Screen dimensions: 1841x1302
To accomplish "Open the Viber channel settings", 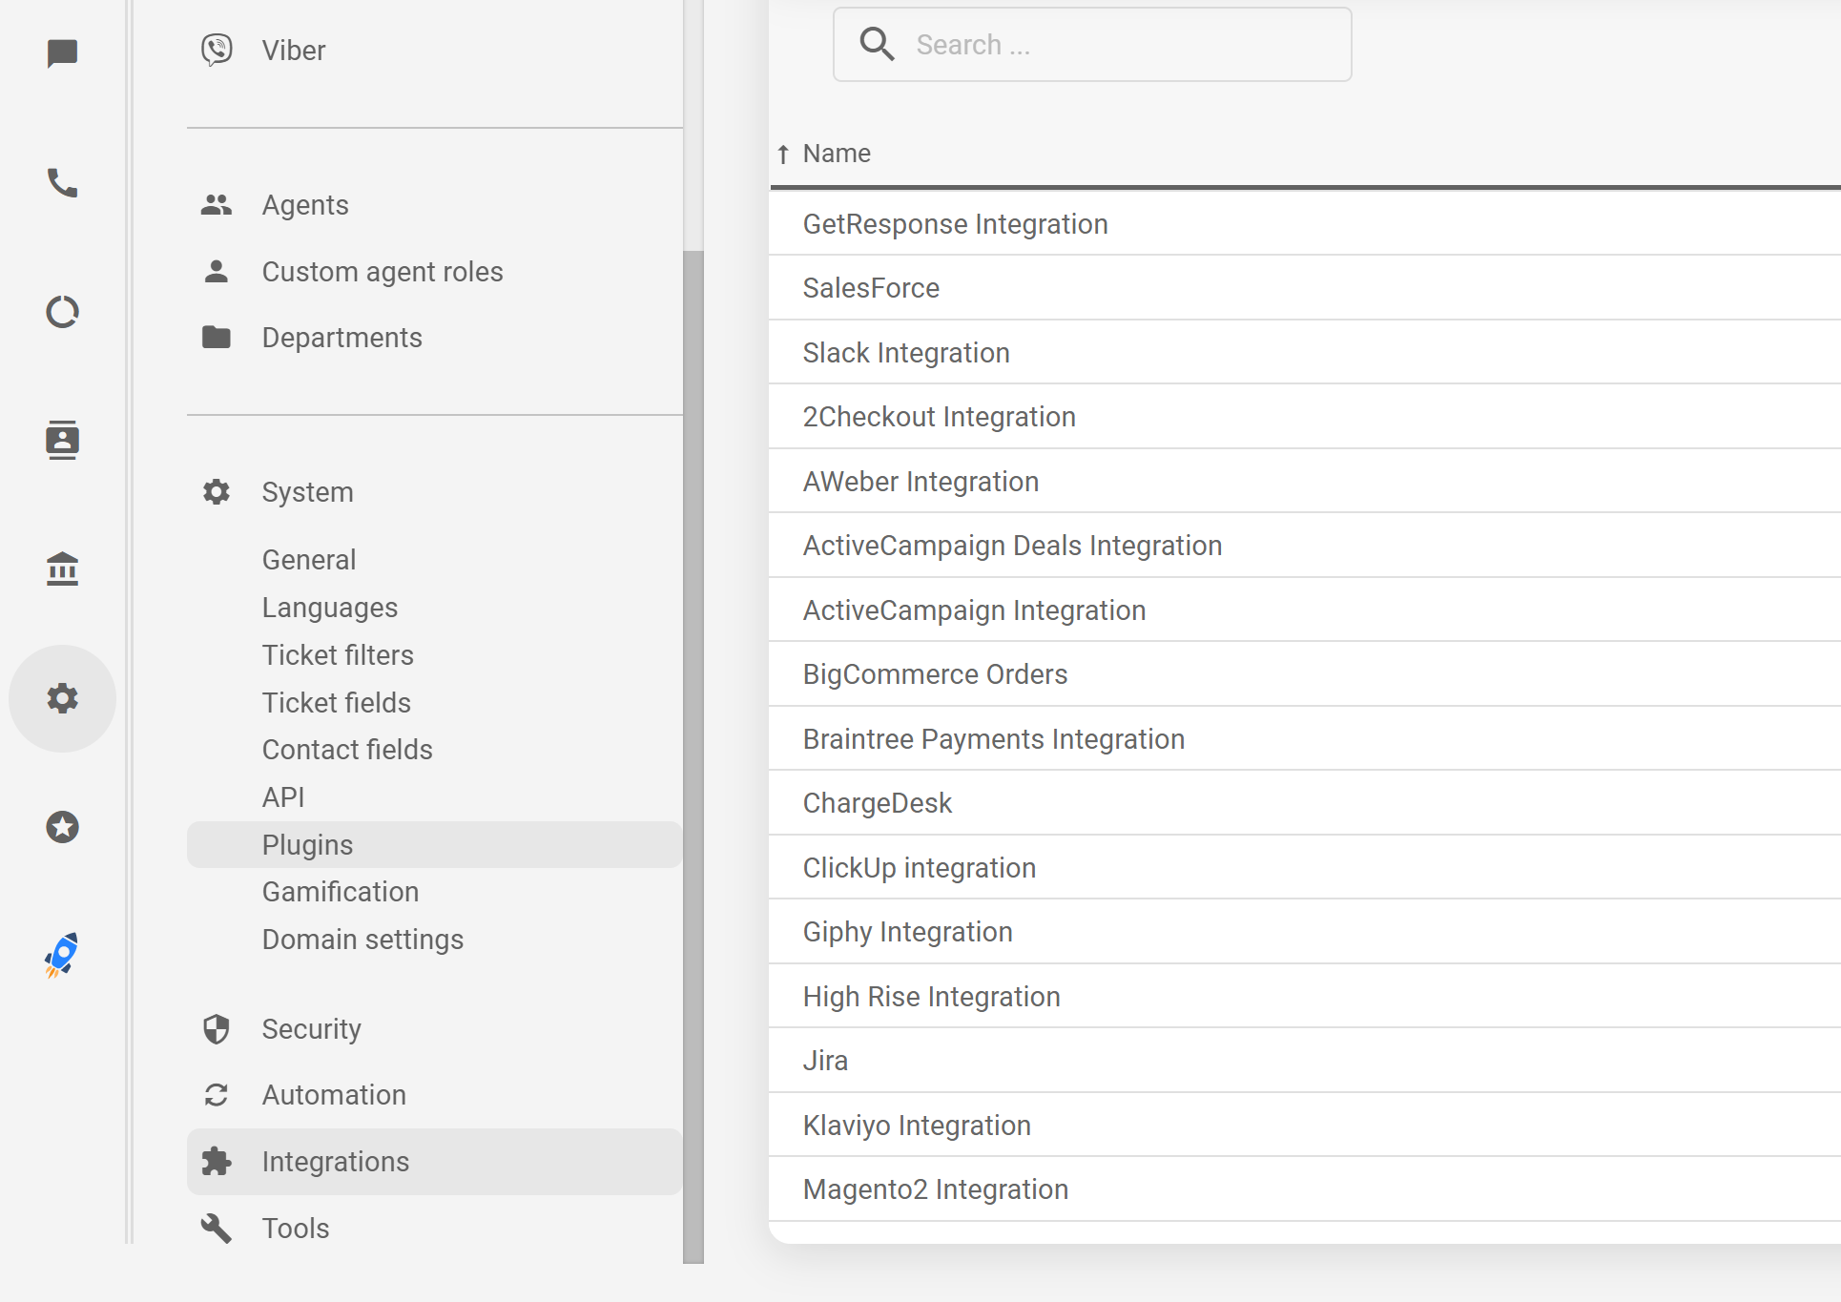I will [x=293, y=51].
